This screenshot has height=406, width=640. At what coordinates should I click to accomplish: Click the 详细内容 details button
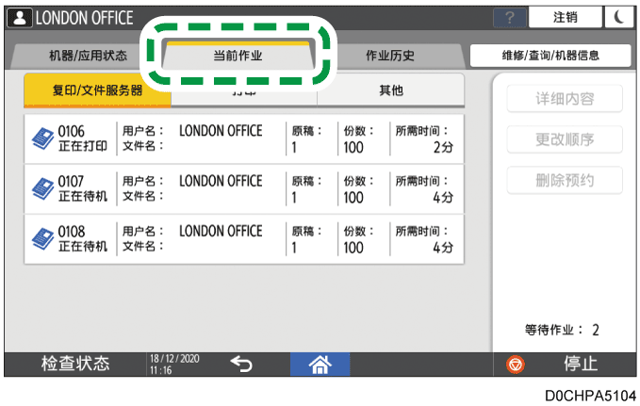point(565,99)
